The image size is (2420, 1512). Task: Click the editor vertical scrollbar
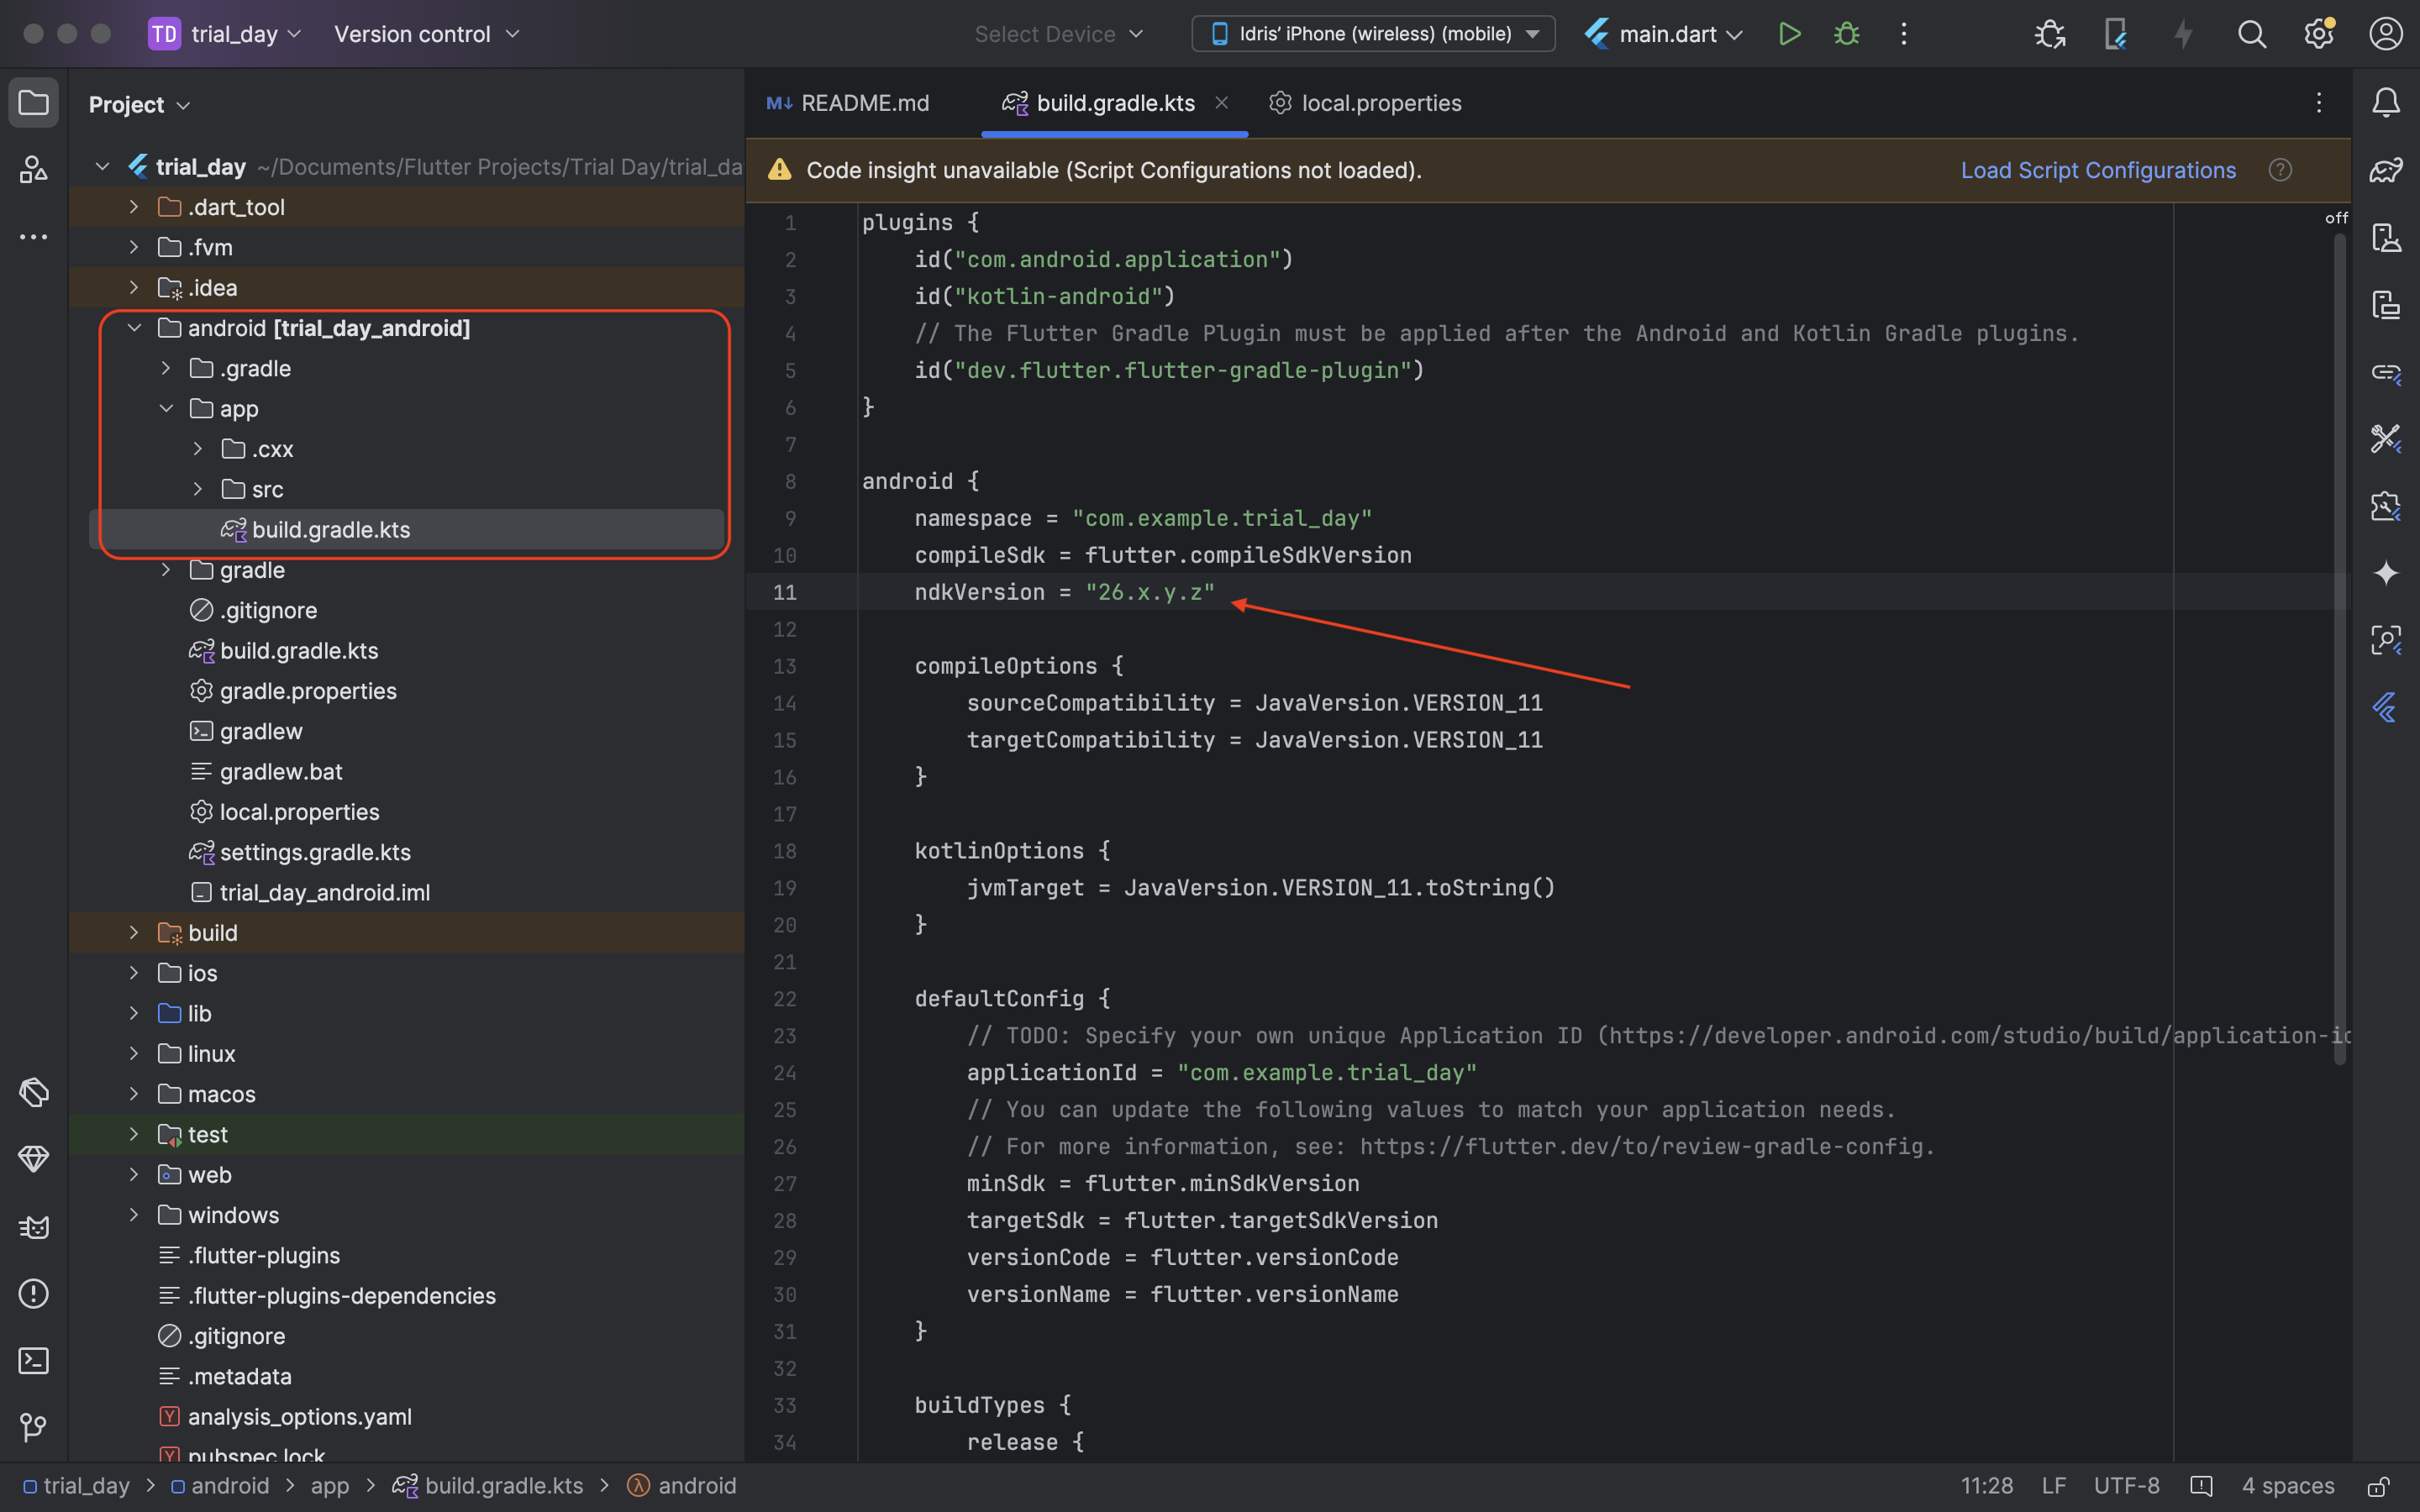[2339, 650]
